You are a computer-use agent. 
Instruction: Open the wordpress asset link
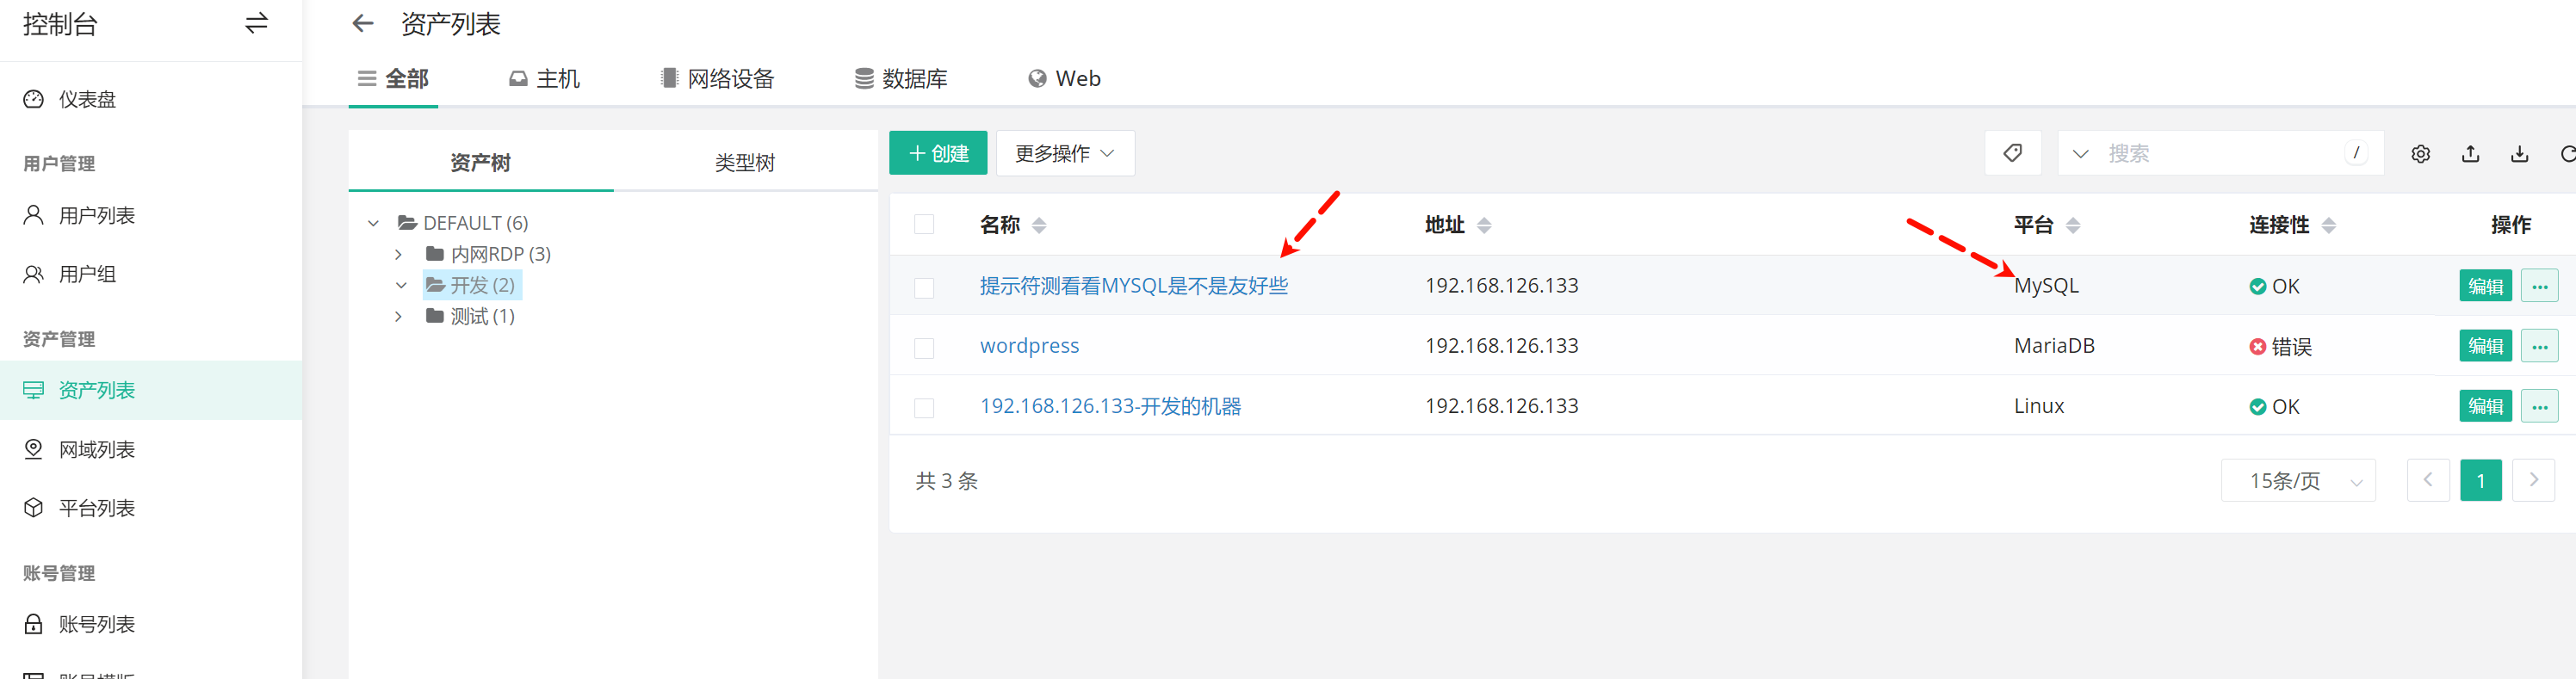1029,346
